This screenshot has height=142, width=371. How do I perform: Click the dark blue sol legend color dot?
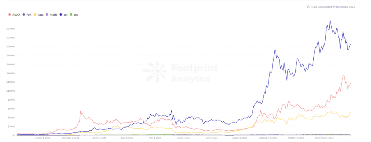pos(61,15)
